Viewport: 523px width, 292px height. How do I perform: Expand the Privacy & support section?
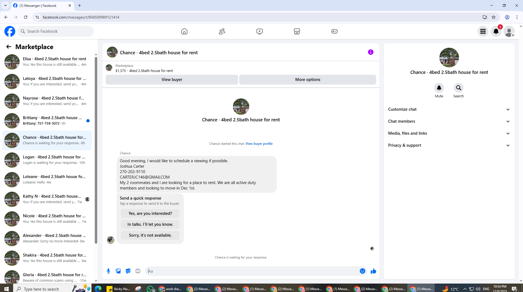pyautogui.click(x=449, y=145)
